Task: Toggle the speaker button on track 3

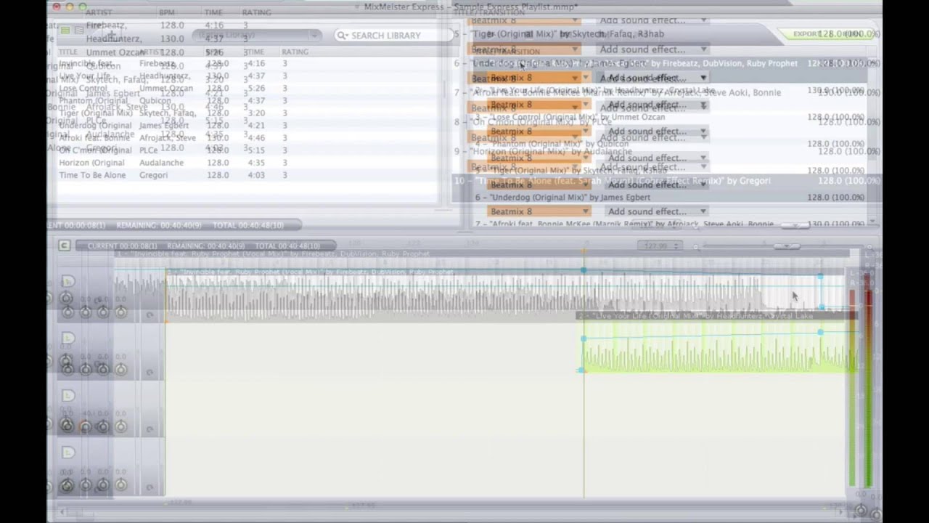Action: (67, 396)
